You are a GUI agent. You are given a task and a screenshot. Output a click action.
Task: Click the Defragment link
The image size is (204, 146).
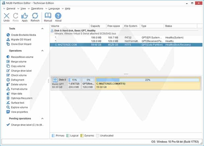(17, 80)
